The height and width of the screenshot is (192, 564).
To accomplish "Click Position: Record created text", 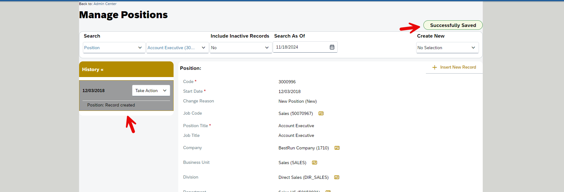I will pos(111,105).
